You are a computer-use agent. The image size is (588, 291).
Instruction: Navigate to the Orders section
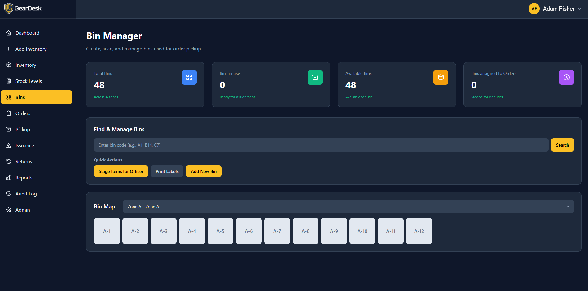point(23,113)
